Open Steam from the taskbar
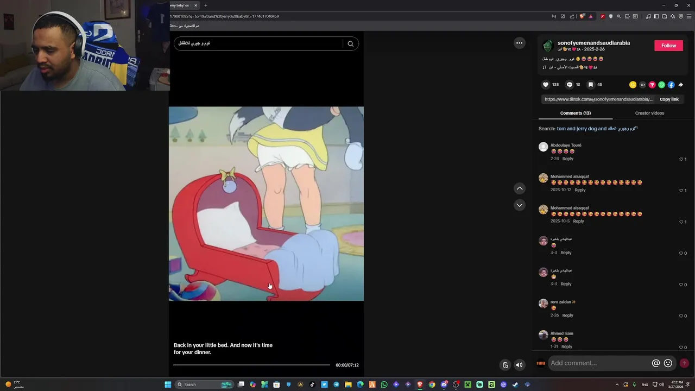 pos(515,384)
